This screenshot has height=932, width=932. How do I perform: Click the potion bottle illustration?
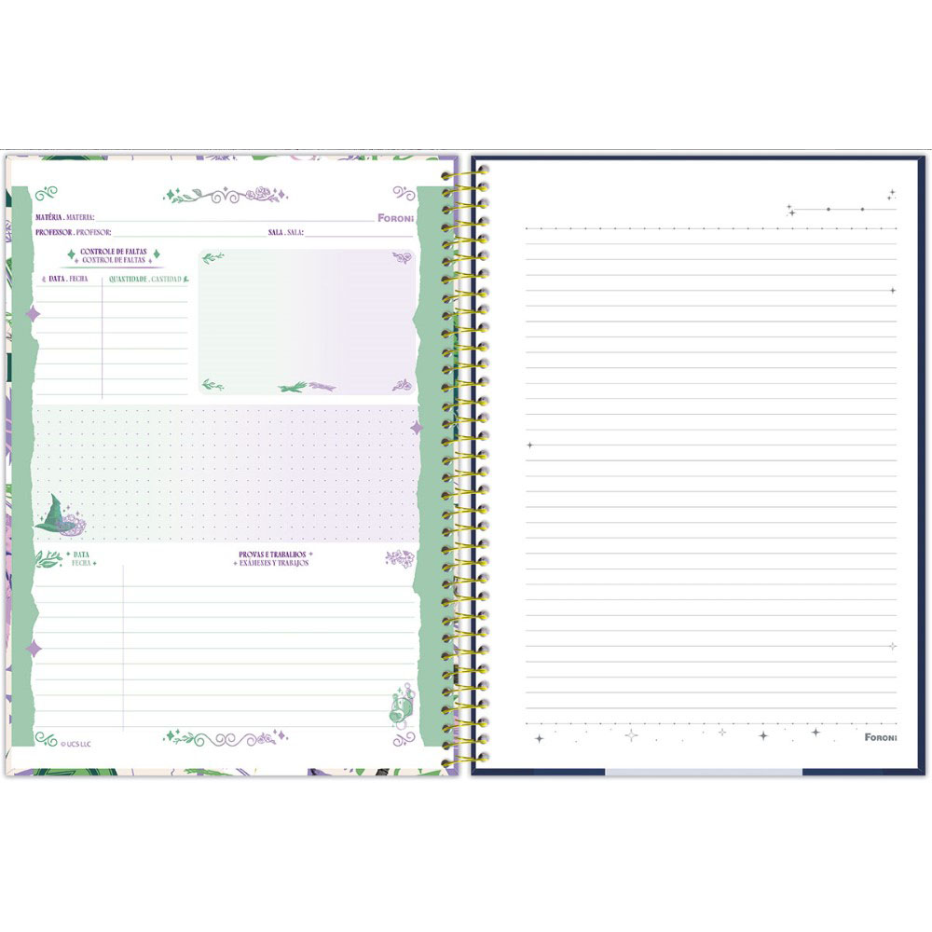tap(401, 710)
